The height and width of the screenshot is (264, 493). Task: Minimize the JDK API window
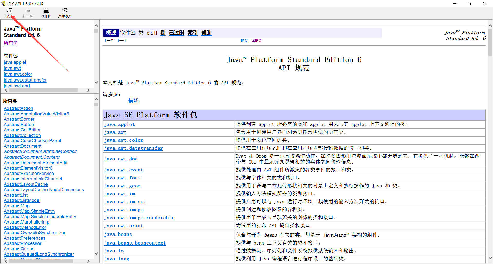[455, 4]
